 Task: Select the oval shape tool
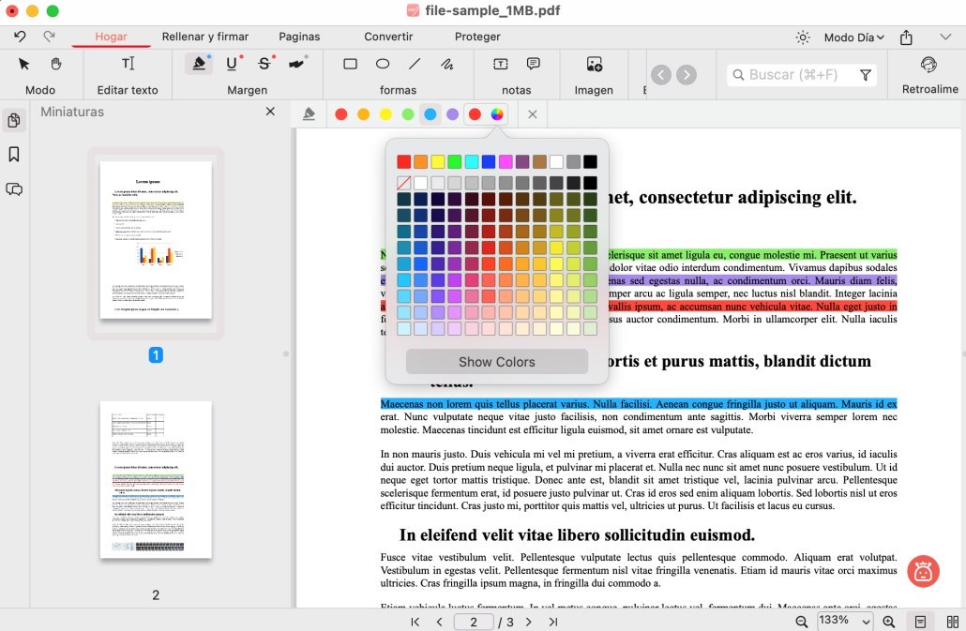[382, 64]
